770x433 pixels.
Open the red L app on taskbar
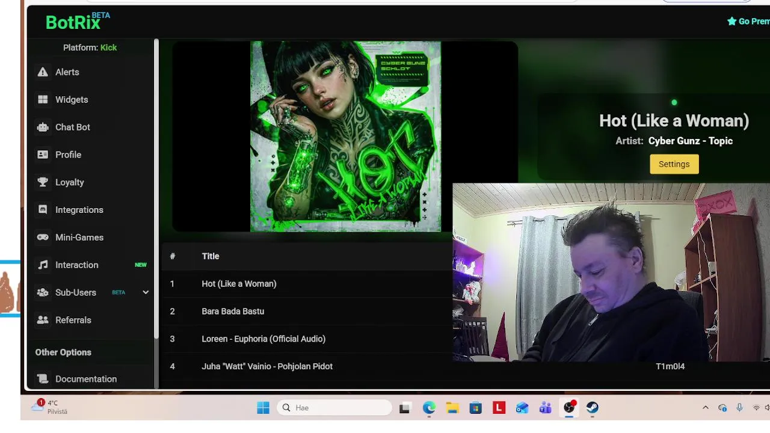(x=499, y=408)
